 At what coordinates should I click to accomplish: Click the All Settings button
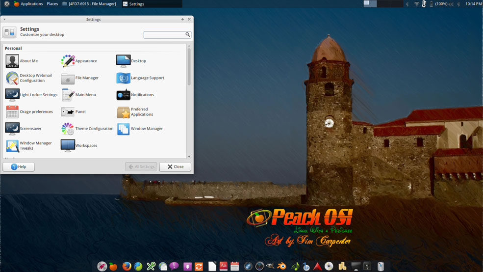141,167
